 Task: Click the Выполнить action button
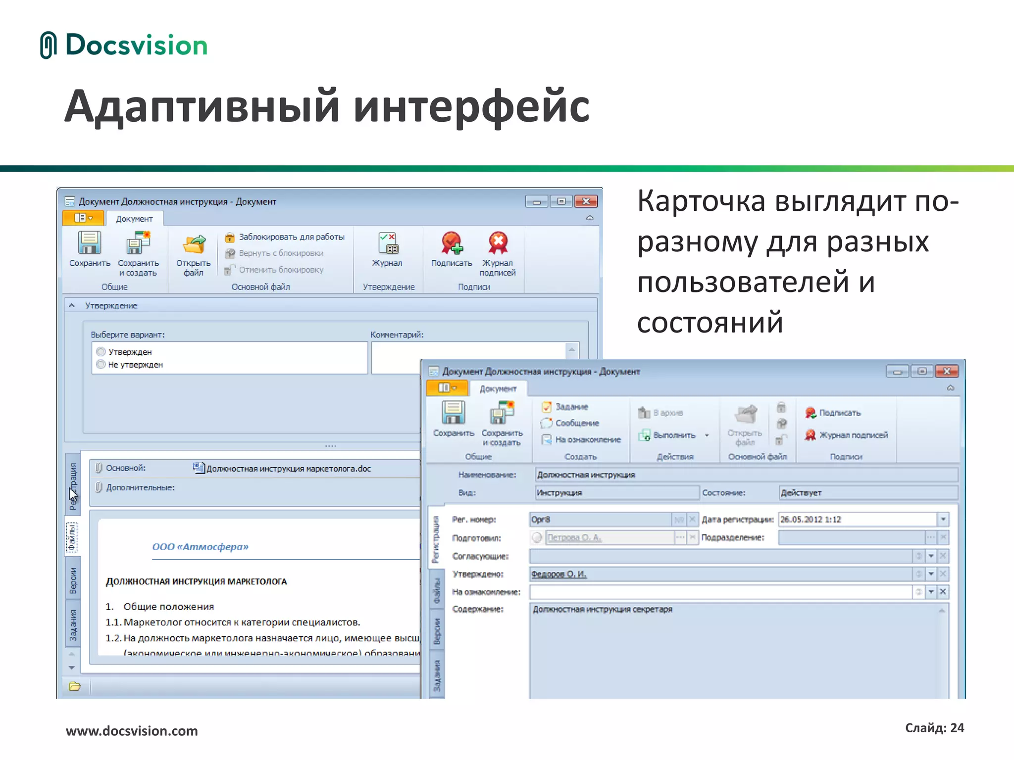tap(667, 435)
